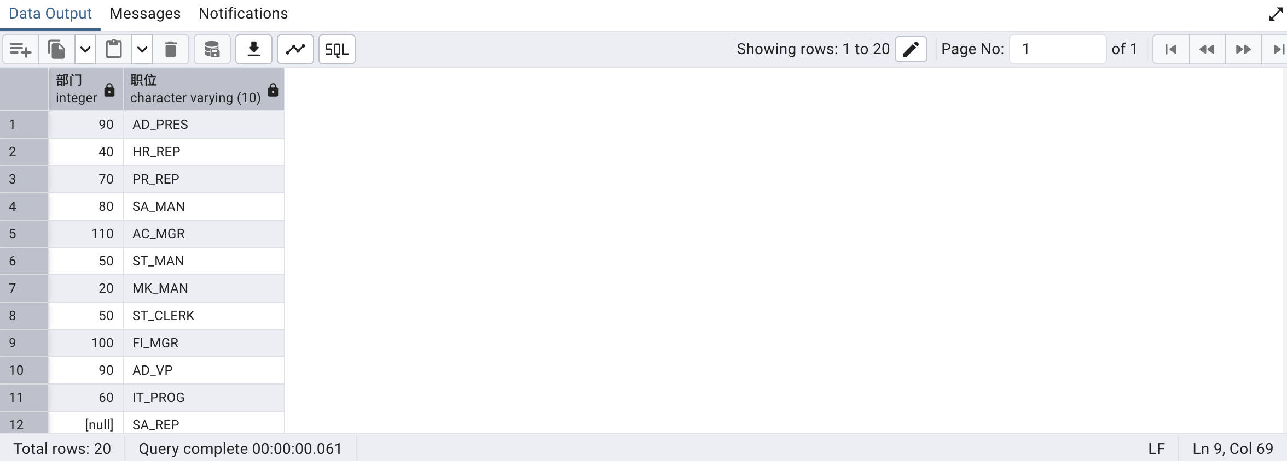Click the Paste clipboard icon

(x=114, y=49)
